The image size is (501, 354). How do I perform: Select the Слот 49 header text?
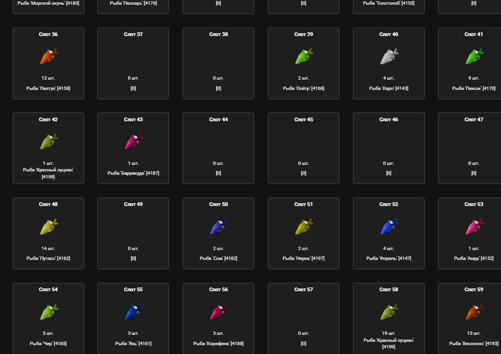pos(133,204)
